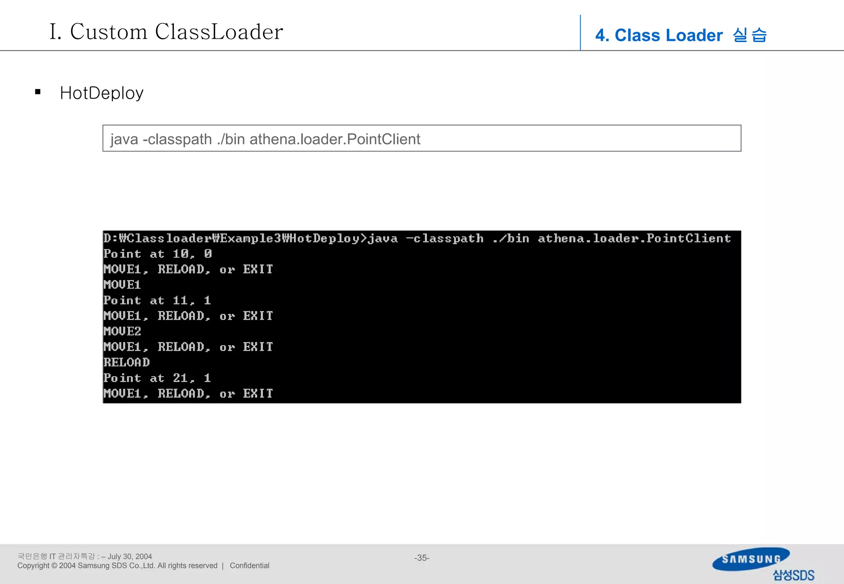Click the Samsung logo

(x=751, y=559)
